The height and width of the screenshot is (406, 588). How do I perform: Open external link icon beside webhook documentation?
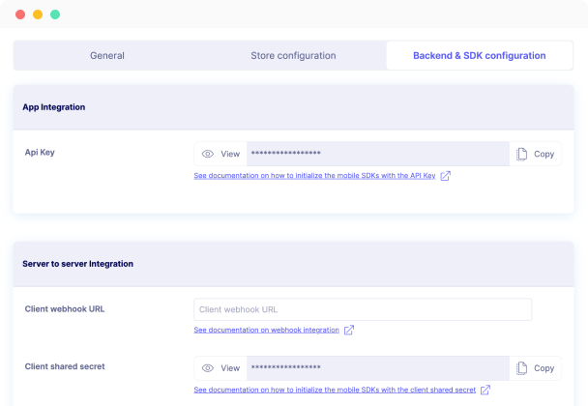(349, 330)
